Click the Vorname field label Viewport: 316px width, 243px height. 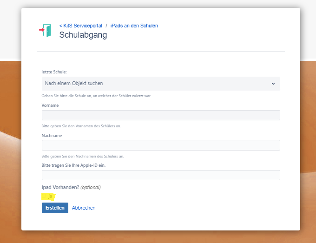click(50, 105)
